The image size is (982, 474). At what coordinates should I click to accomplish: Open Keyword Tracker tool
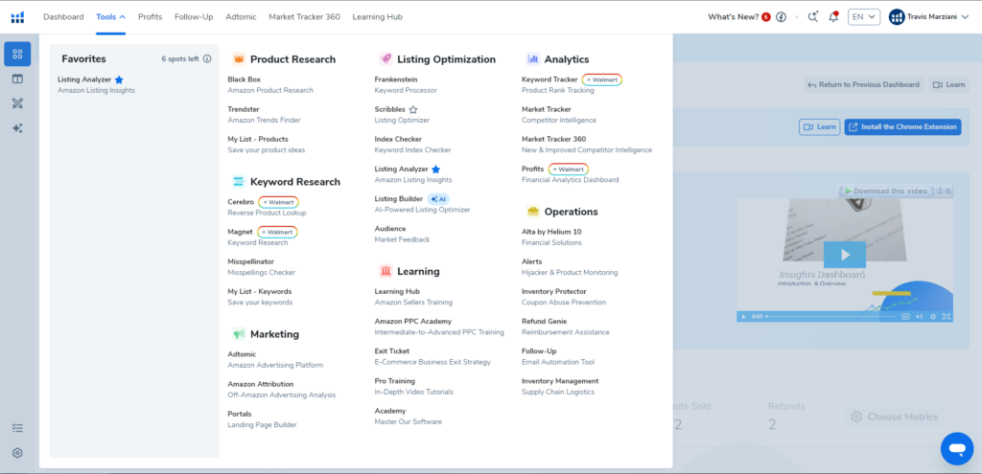pos(572,85)
